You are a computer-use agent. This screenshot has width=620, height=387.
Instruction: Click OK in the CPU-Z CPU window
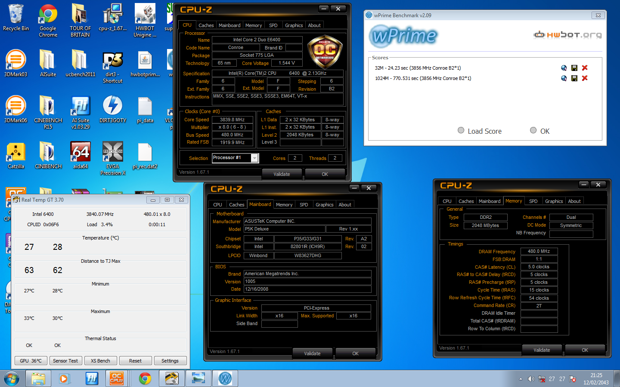coord(325,174)
